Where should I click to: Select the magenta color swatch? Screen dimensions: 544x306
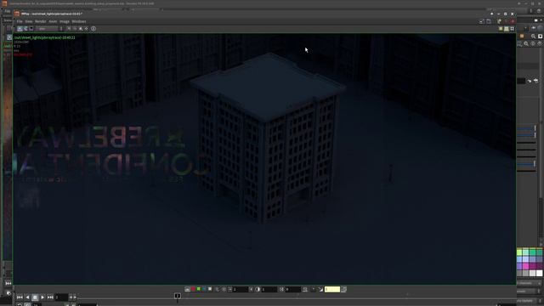(x=526, y=266)
